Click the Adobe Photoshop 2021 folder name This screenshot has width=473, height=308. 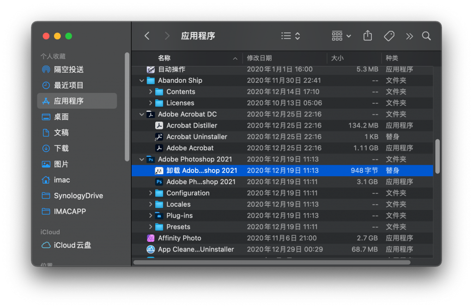195,160
